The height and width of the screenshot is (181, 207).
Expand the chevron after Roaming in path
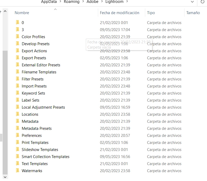coord(83,2)
